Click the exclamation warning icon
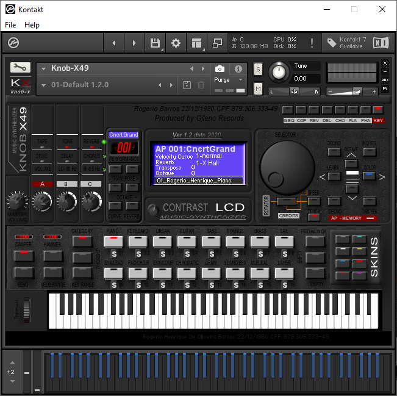The image size is (397, 396). (x=312, y=43)
